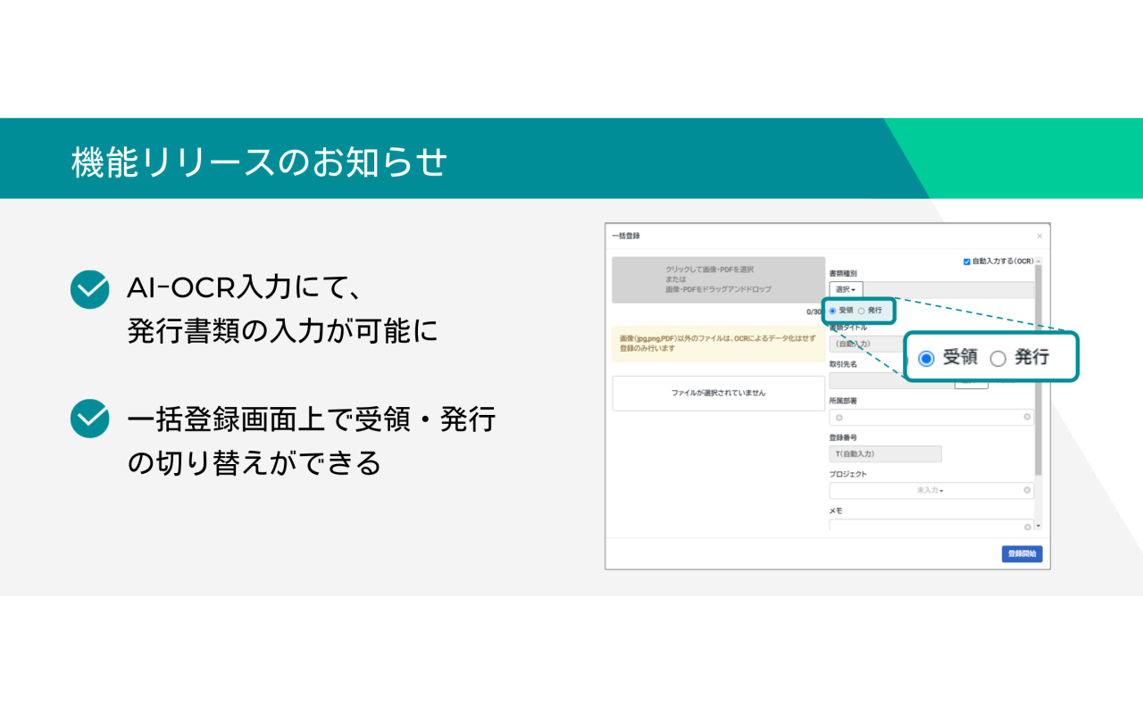Click the add icon in 所属部署 field
This screenshot has width=1143, height=714.
tap(838, 418)
